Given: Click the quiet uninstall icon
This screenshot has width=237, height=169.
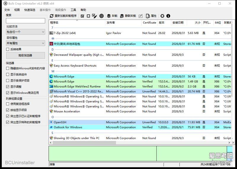Looking at the screenshot, I should [122, 16].
